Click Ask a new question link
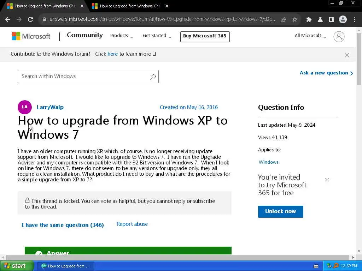This screenshot has width=362, height=271. pyautogui.click(x=326, y=73)
